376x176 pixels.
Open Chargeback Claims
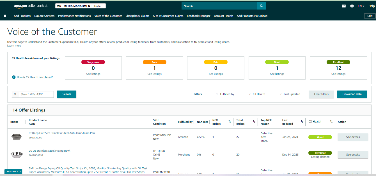[x=137, y=16]
